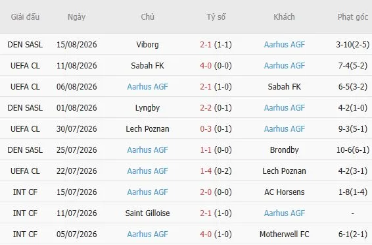Open the Brondby team link
372x245 pixels.
tap(284, 150)
